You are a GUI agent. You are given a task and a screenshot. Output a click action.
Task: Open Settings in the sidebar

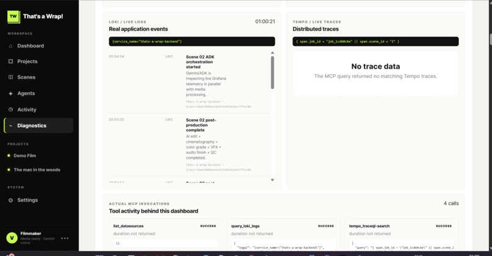[27, 200]
